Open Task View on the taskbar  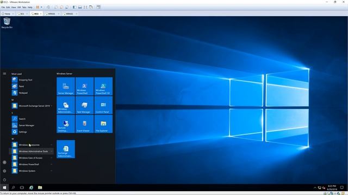tap(22, 187)
